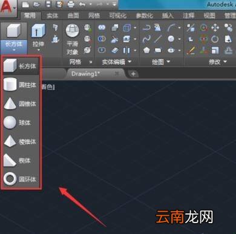Click the solid Union icon
Screen dimensions: 236x234
(x=102, y=28)
